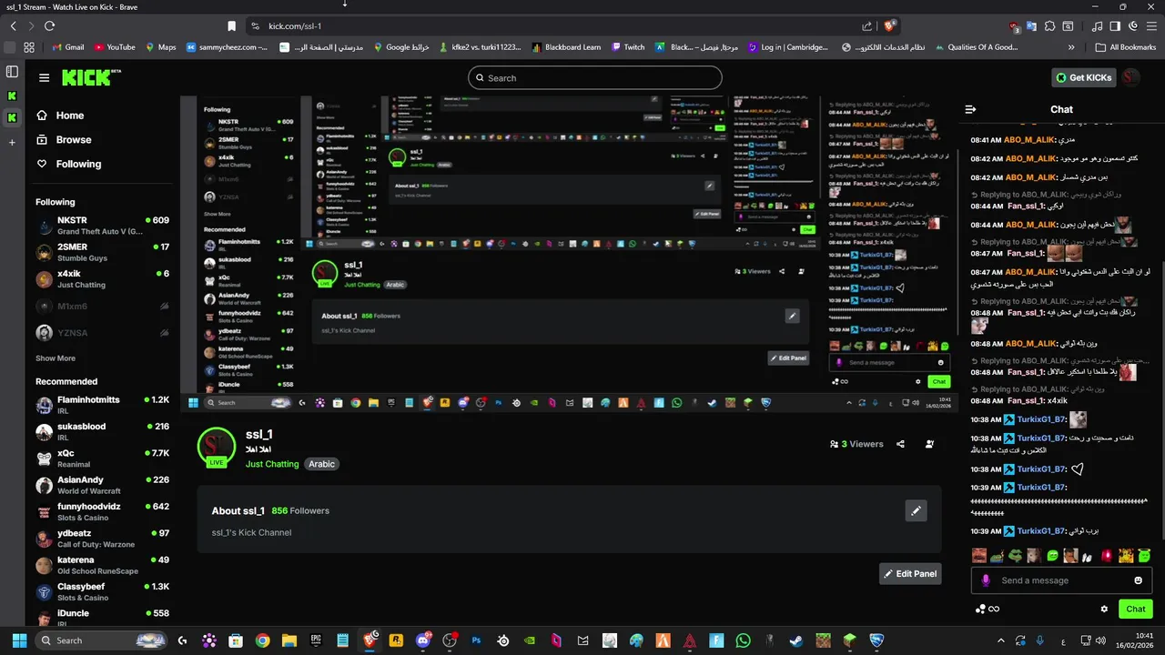Open recommended channel AsianAndy

102,485
